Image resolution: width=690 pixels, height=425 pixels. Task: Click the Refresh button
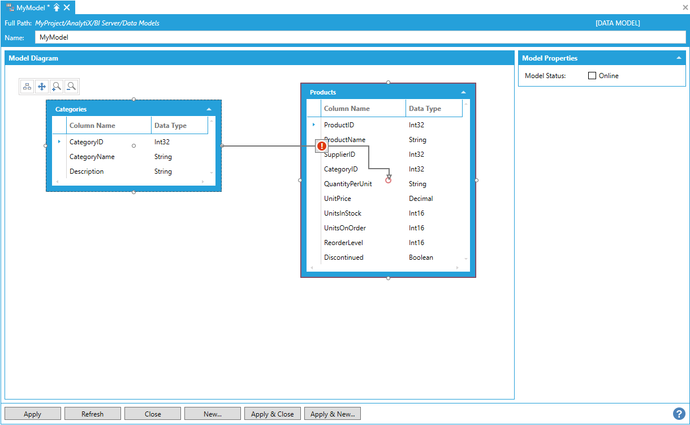[x=92, y=414]
